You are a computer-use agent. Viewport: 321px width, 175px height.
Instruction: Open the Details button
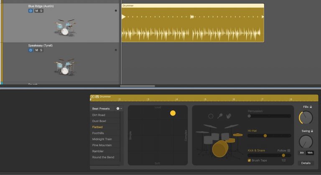[306, 163]
